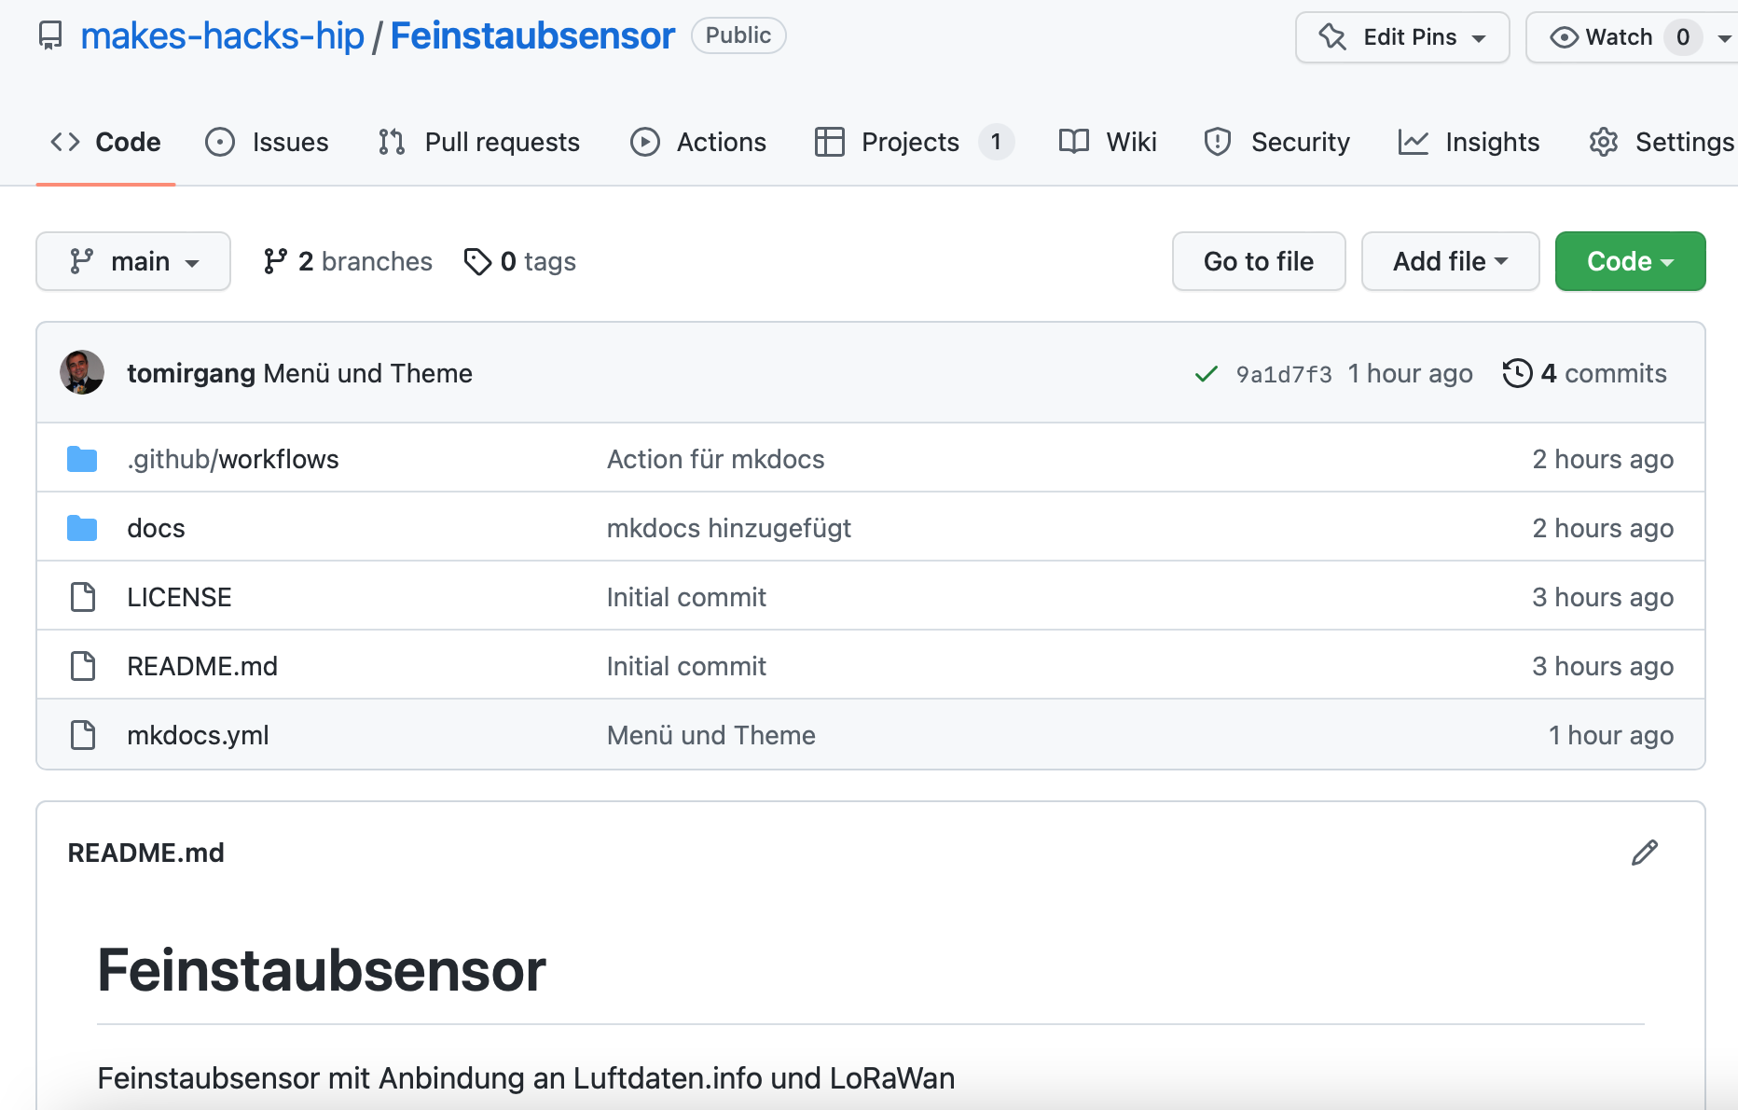Edit README.md using the pencil icon
Image resolution: width=1738 pixels, height=1110 pixels.
[x=1645, y=853]
